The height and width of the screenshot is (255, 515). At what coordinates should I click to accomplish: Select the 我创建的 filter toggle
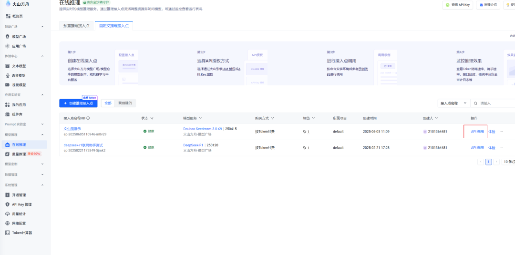tap(125, 103)
